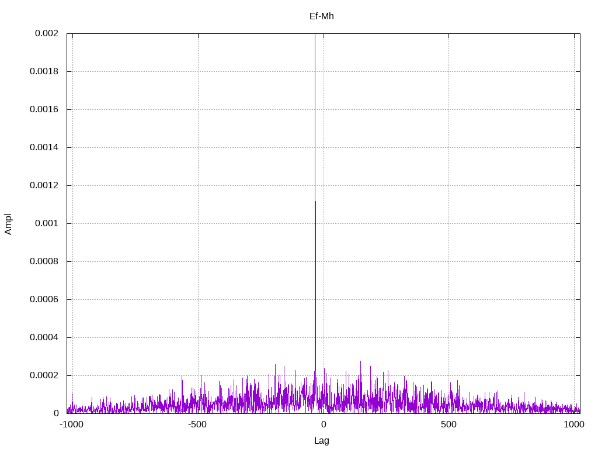Click the 0.0016 y-axis tick label
This screenshot has width=598, height=449.
pos(44,109)
